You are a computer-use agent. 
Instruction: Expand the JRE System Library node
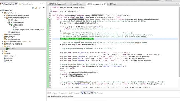(x=3, y=42)
